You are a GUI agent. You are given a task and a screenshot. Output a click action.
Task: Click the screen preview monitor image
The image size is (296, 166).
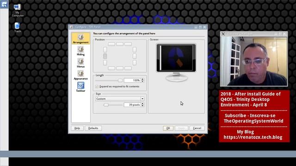tap(176, 58)
